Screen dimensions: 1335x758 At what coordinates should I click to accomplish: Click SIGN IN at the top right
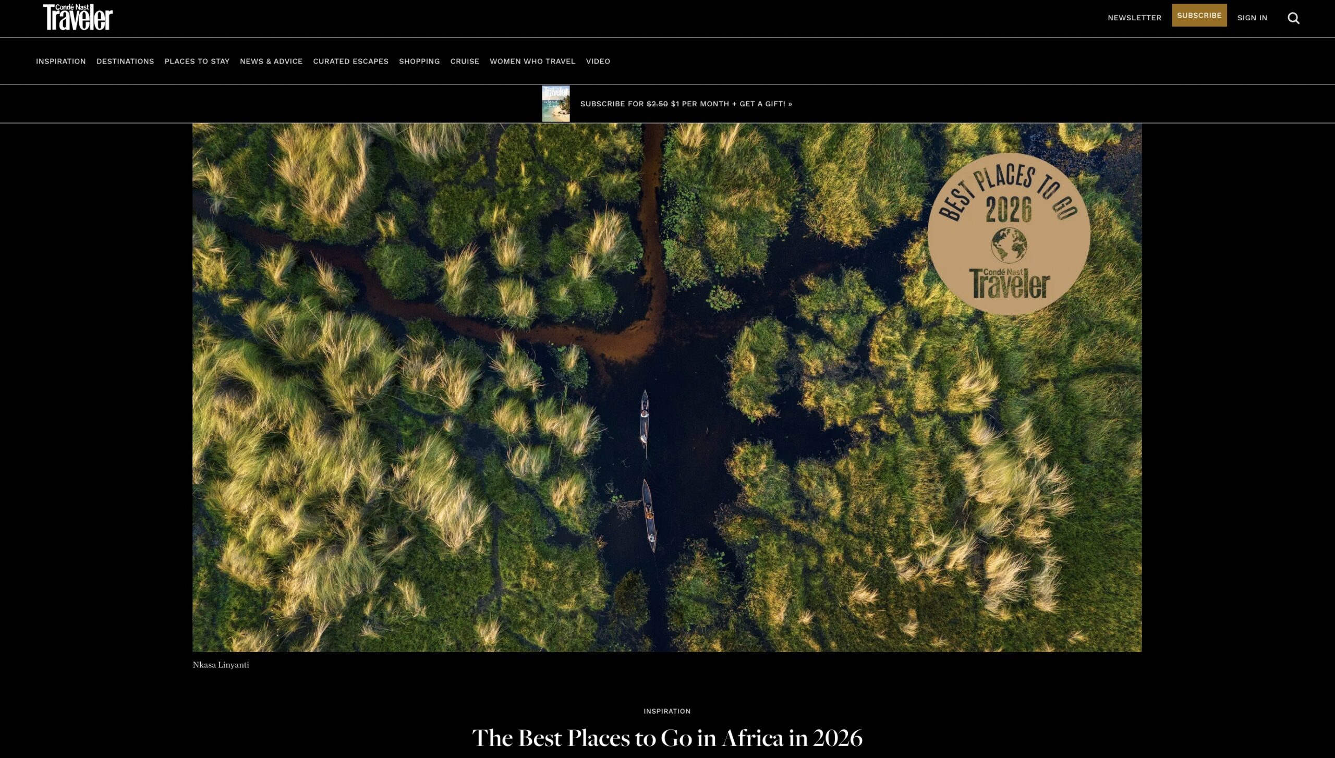click(1252, 18)
